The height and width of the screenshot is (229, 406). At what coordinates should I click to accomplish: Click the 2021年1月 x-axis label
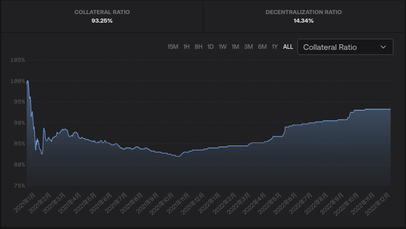(x=25, y=201)
